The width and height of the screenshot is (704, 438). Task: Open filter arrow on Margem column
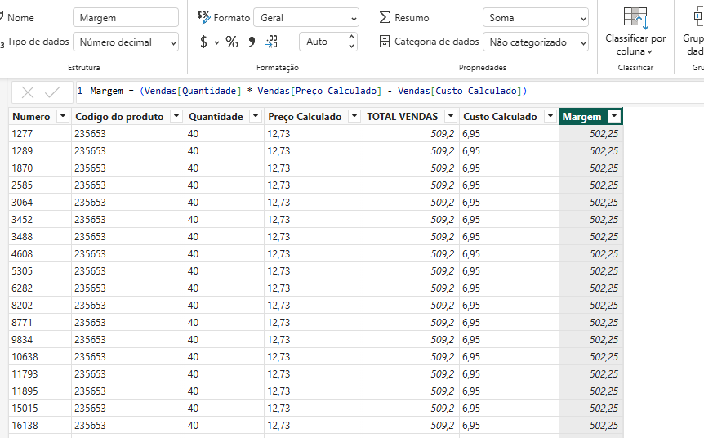point(614,117)
